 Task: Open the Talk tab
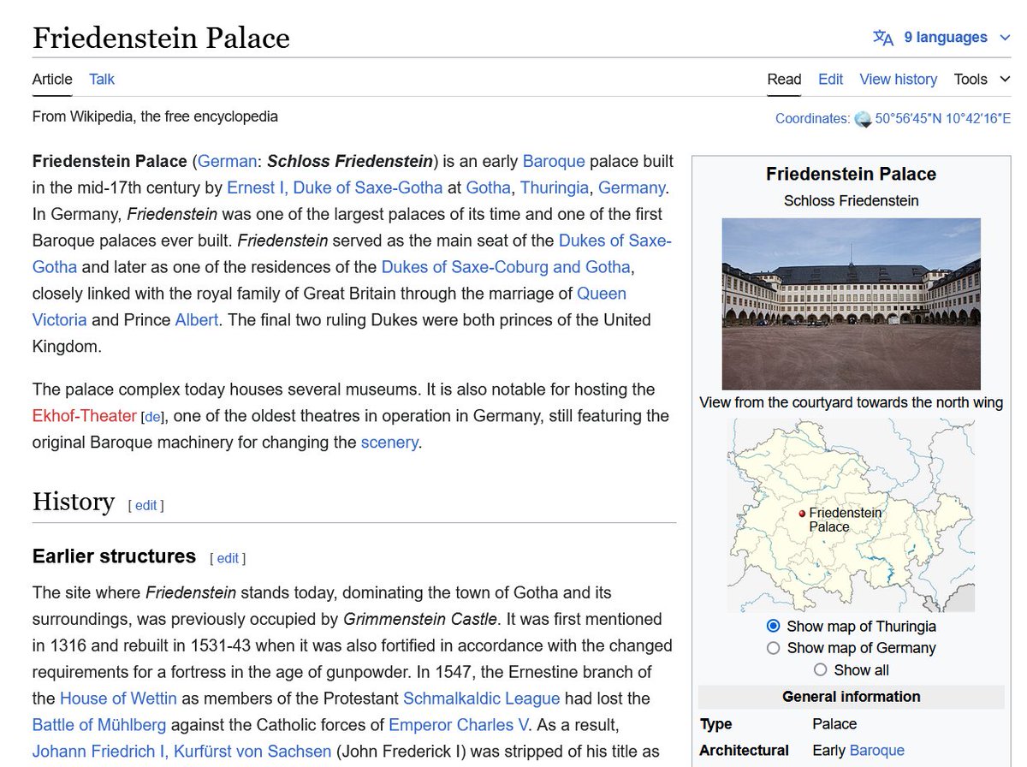click(x=102, y=79)
